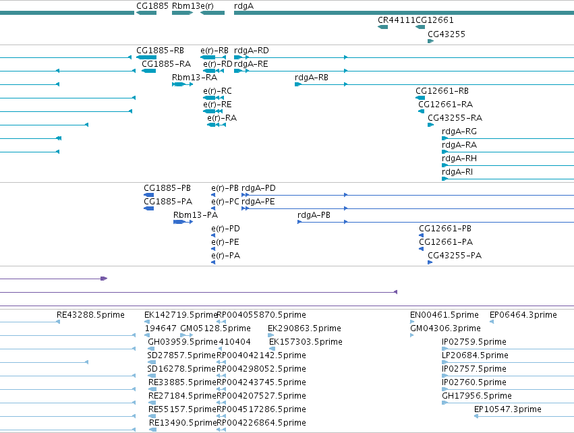This screenshot has width=574, height=433.
Task: Select the EK290863.5prime EST label
Action: point(305,328)
